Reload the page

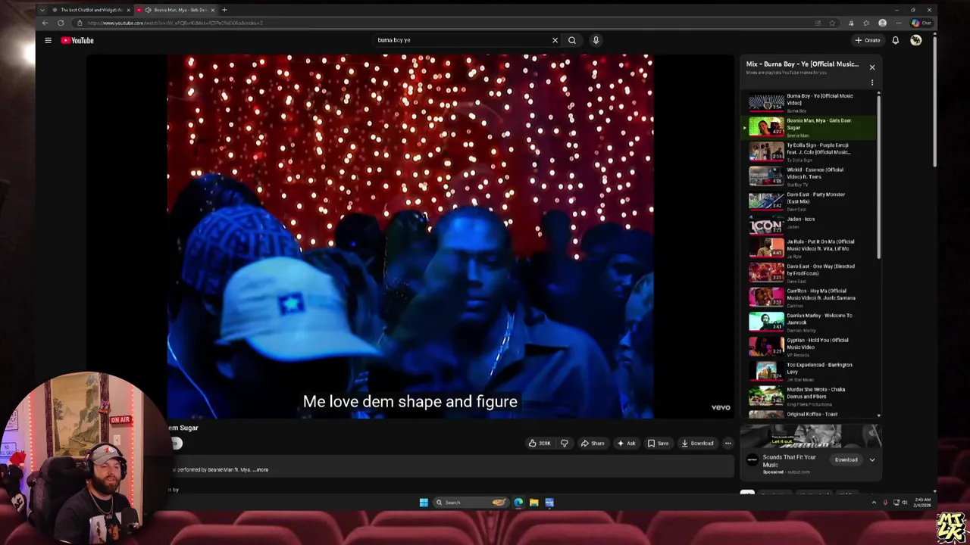point(61,23)
